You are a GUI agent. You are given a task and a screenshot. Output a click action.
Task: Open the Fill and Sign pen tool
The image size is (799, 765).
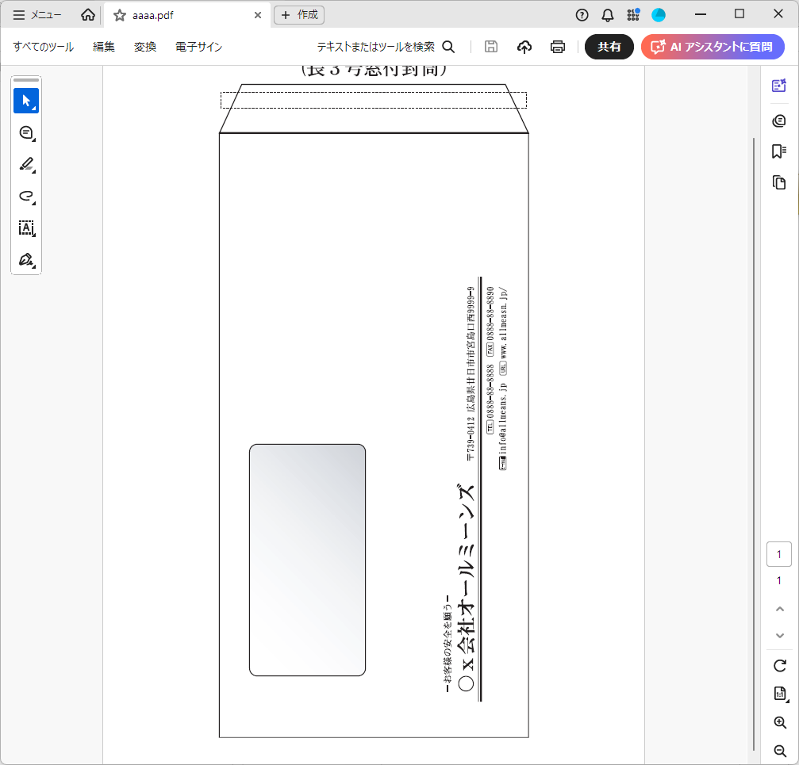(26, 259)
